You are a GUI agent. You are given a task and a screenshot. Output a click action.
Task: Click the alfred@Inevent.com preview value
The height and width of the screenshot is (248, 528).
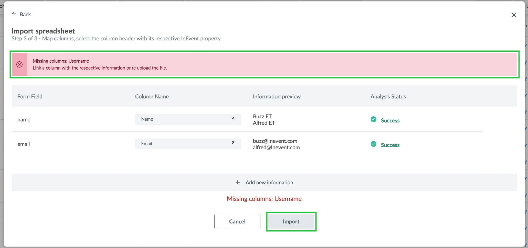(276, 148)
